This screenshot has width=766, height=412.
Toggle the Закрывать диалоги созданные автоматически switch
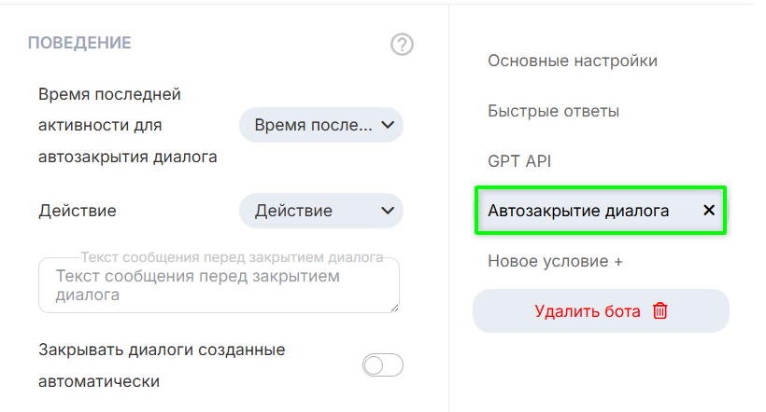pyautogui.click(x=382, y=365)
